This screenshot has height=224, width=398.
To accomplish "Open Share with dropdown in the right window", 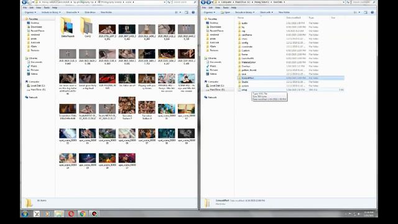I will click(266, 12).
